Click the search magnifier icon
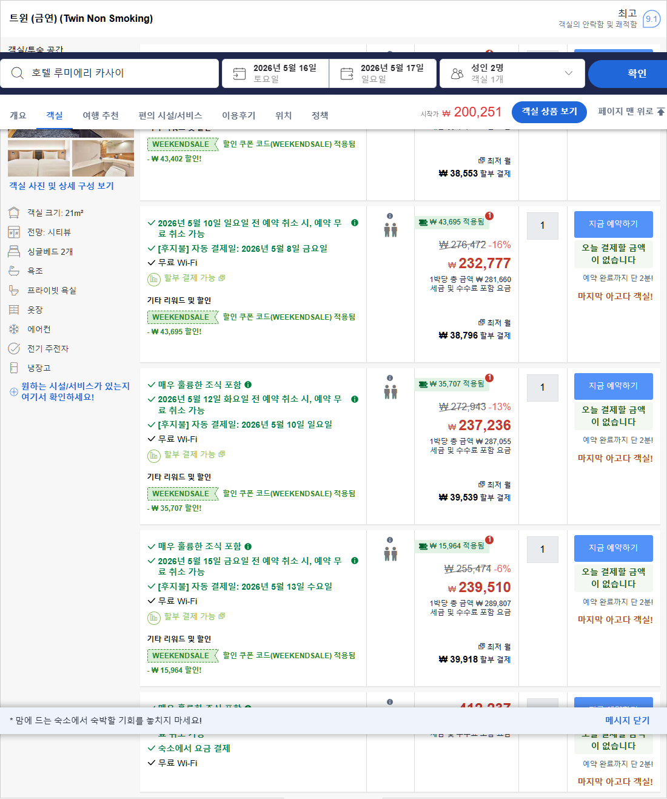667x799 pixels. (17, 73)
